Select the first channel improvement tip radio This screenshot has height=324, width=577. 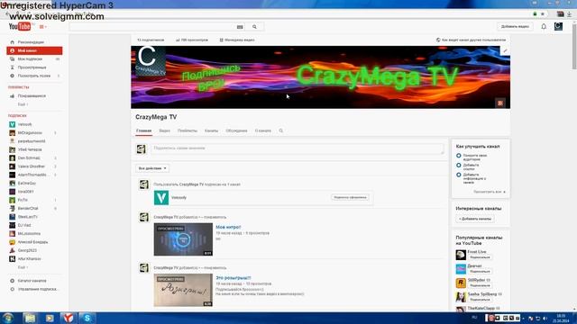click(x=459, y=156)
